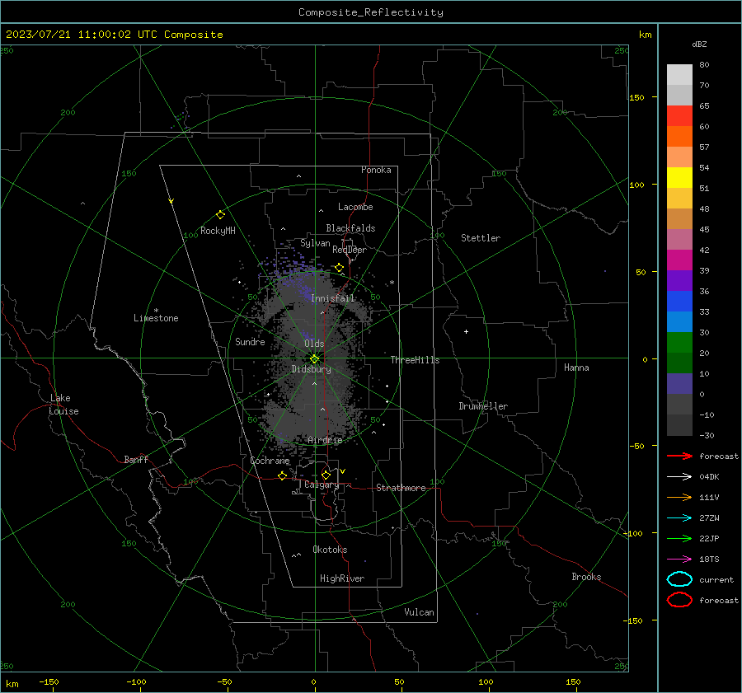Click the magenta 18TS arrow legend icon

coord(679,560)
